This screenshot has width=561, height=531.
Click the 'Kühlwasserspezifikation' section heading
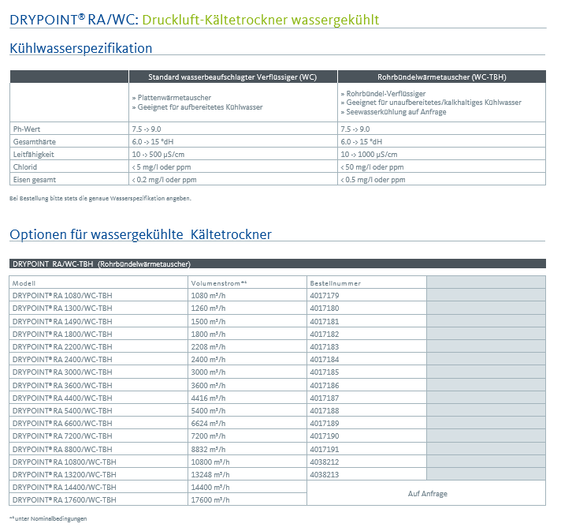81,48
